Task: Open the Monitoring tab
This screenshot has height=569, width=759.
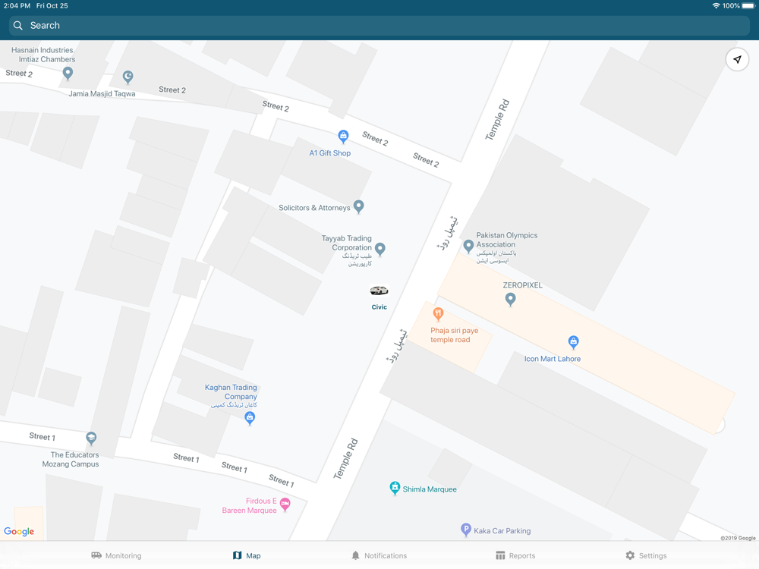Action: coord(116,555)
